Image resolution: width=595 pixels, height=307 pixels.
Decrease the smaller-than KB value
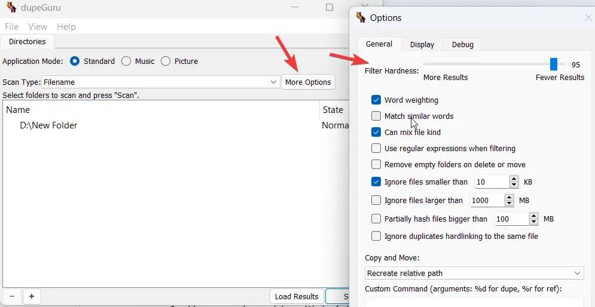(514, 185)
